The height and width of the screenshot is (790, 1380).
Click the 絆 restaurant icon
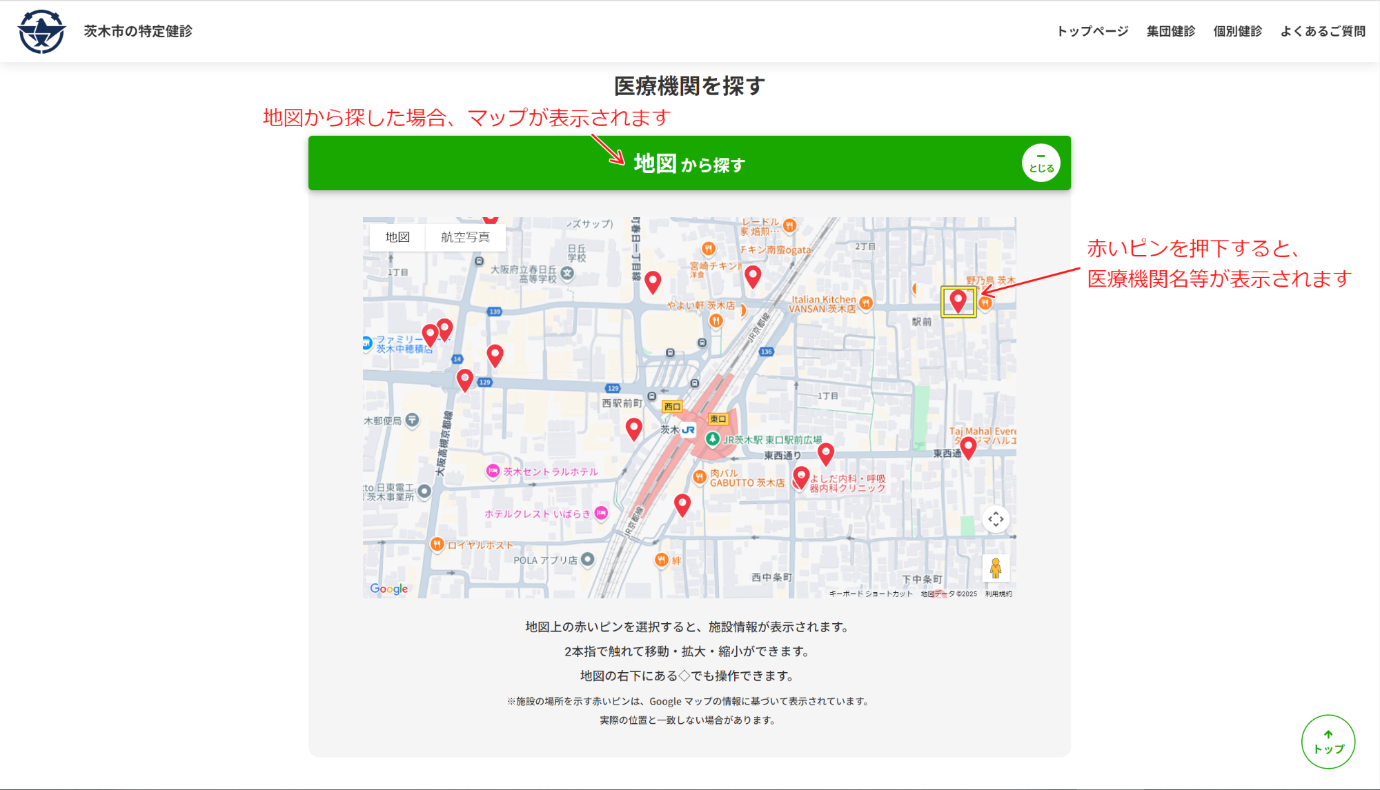[x=661, y=559]
